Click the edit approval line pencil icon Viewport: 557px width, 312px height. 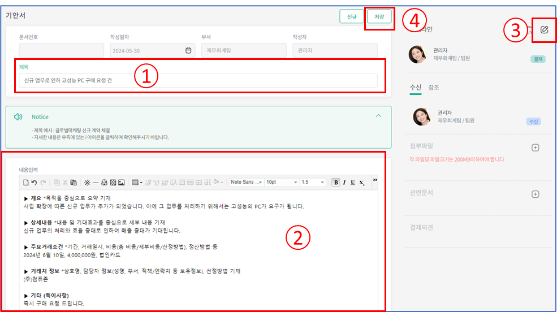(x=544, y=29)
